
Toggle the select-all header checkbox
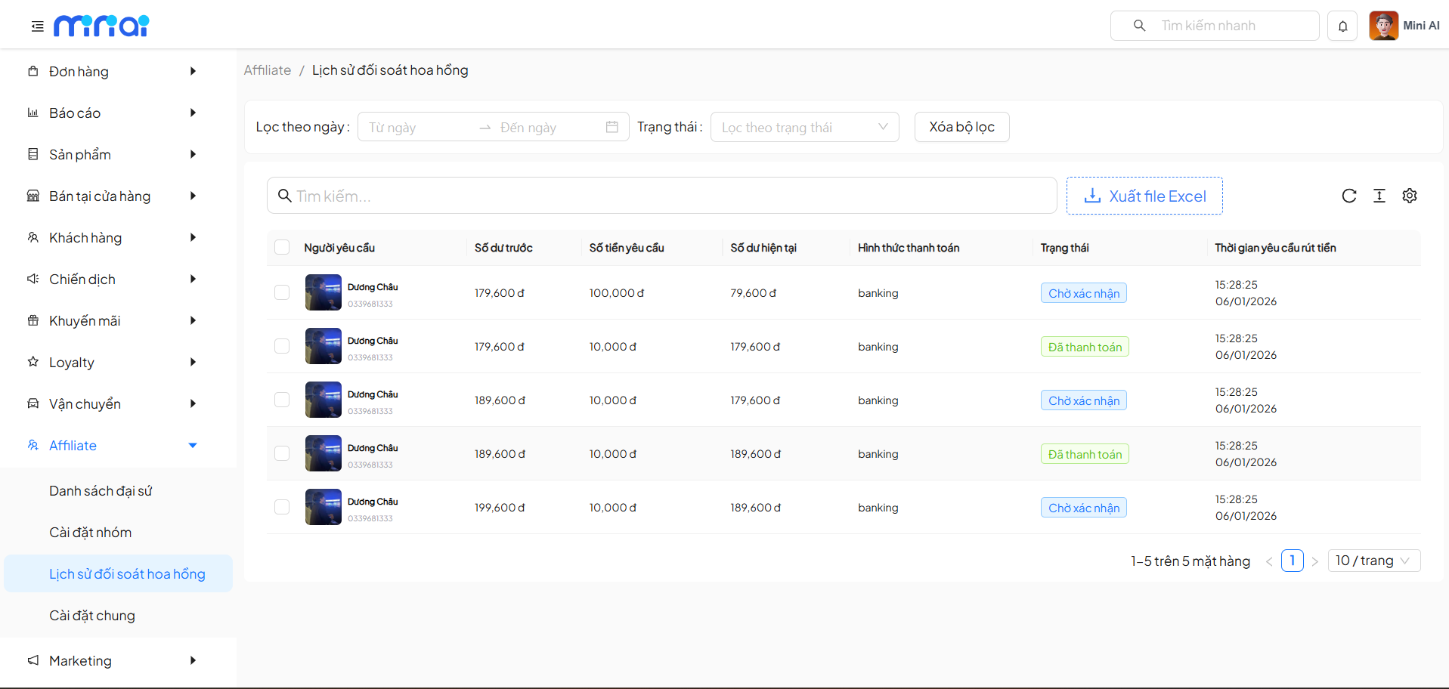282,247
